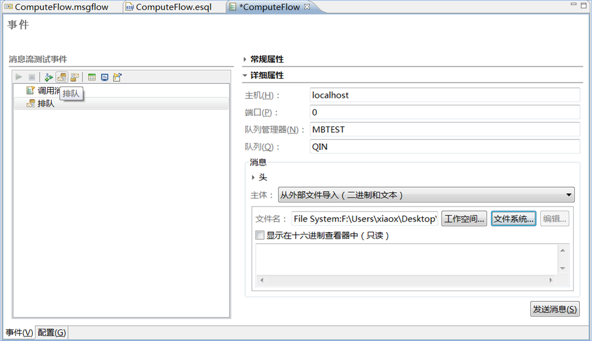Click the 端口(P) field containing 0

[445, 112]
